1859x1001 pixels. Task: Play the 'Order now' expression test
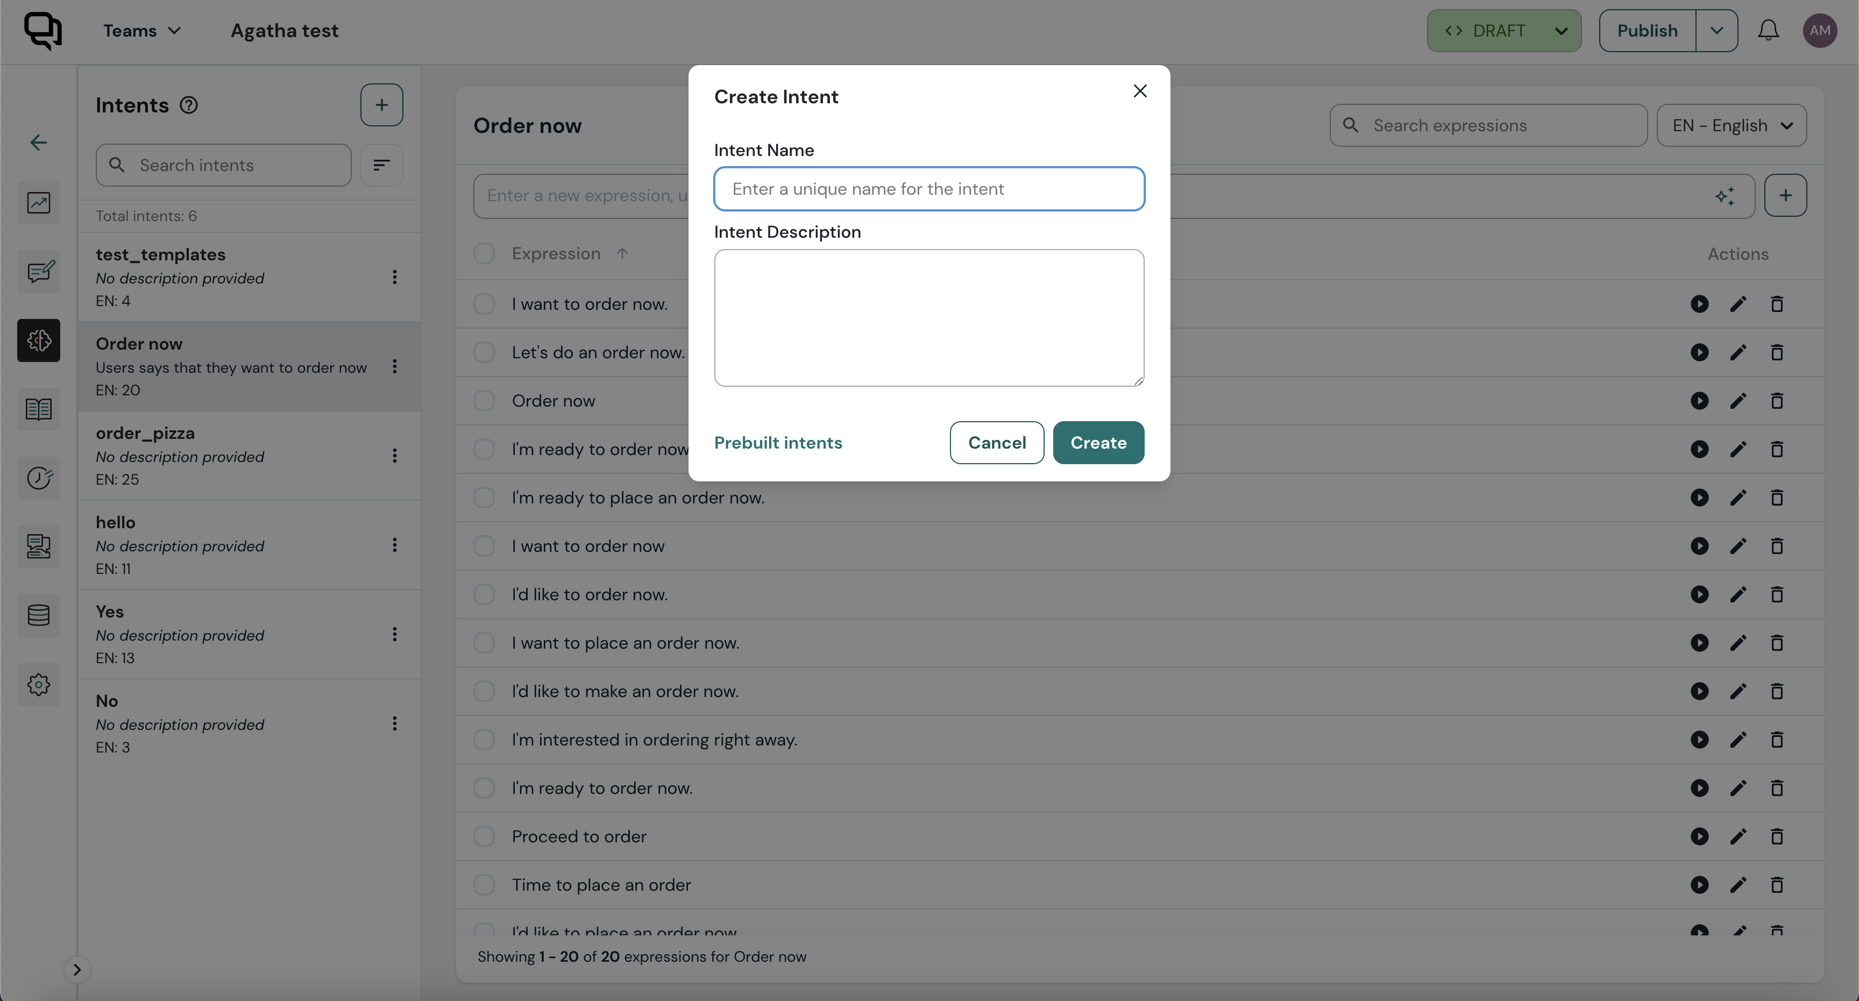(1700, 401)
